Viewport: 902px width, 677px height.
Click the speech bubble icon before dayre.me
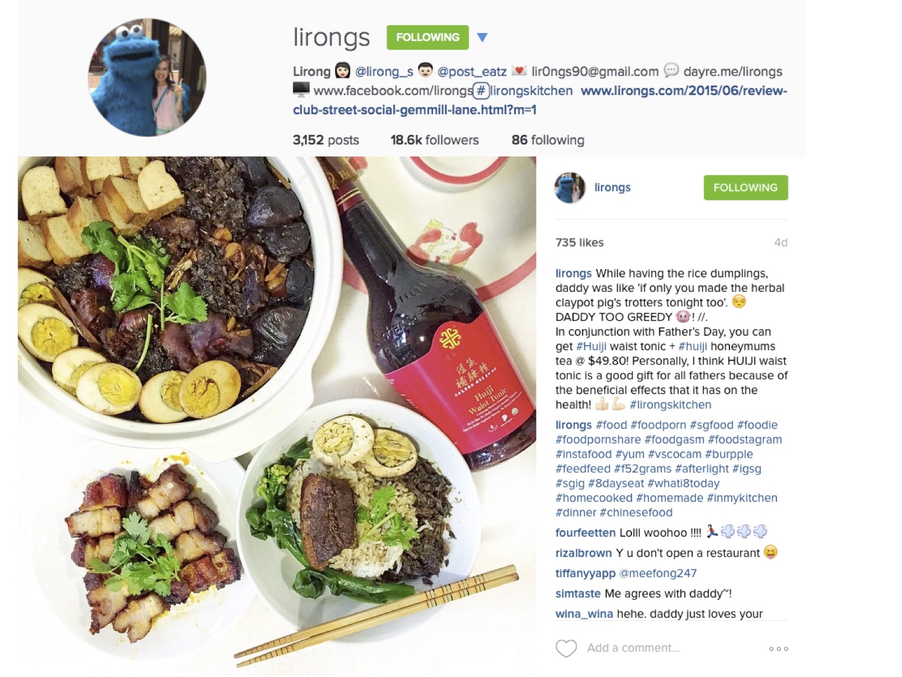coord(671,70)
